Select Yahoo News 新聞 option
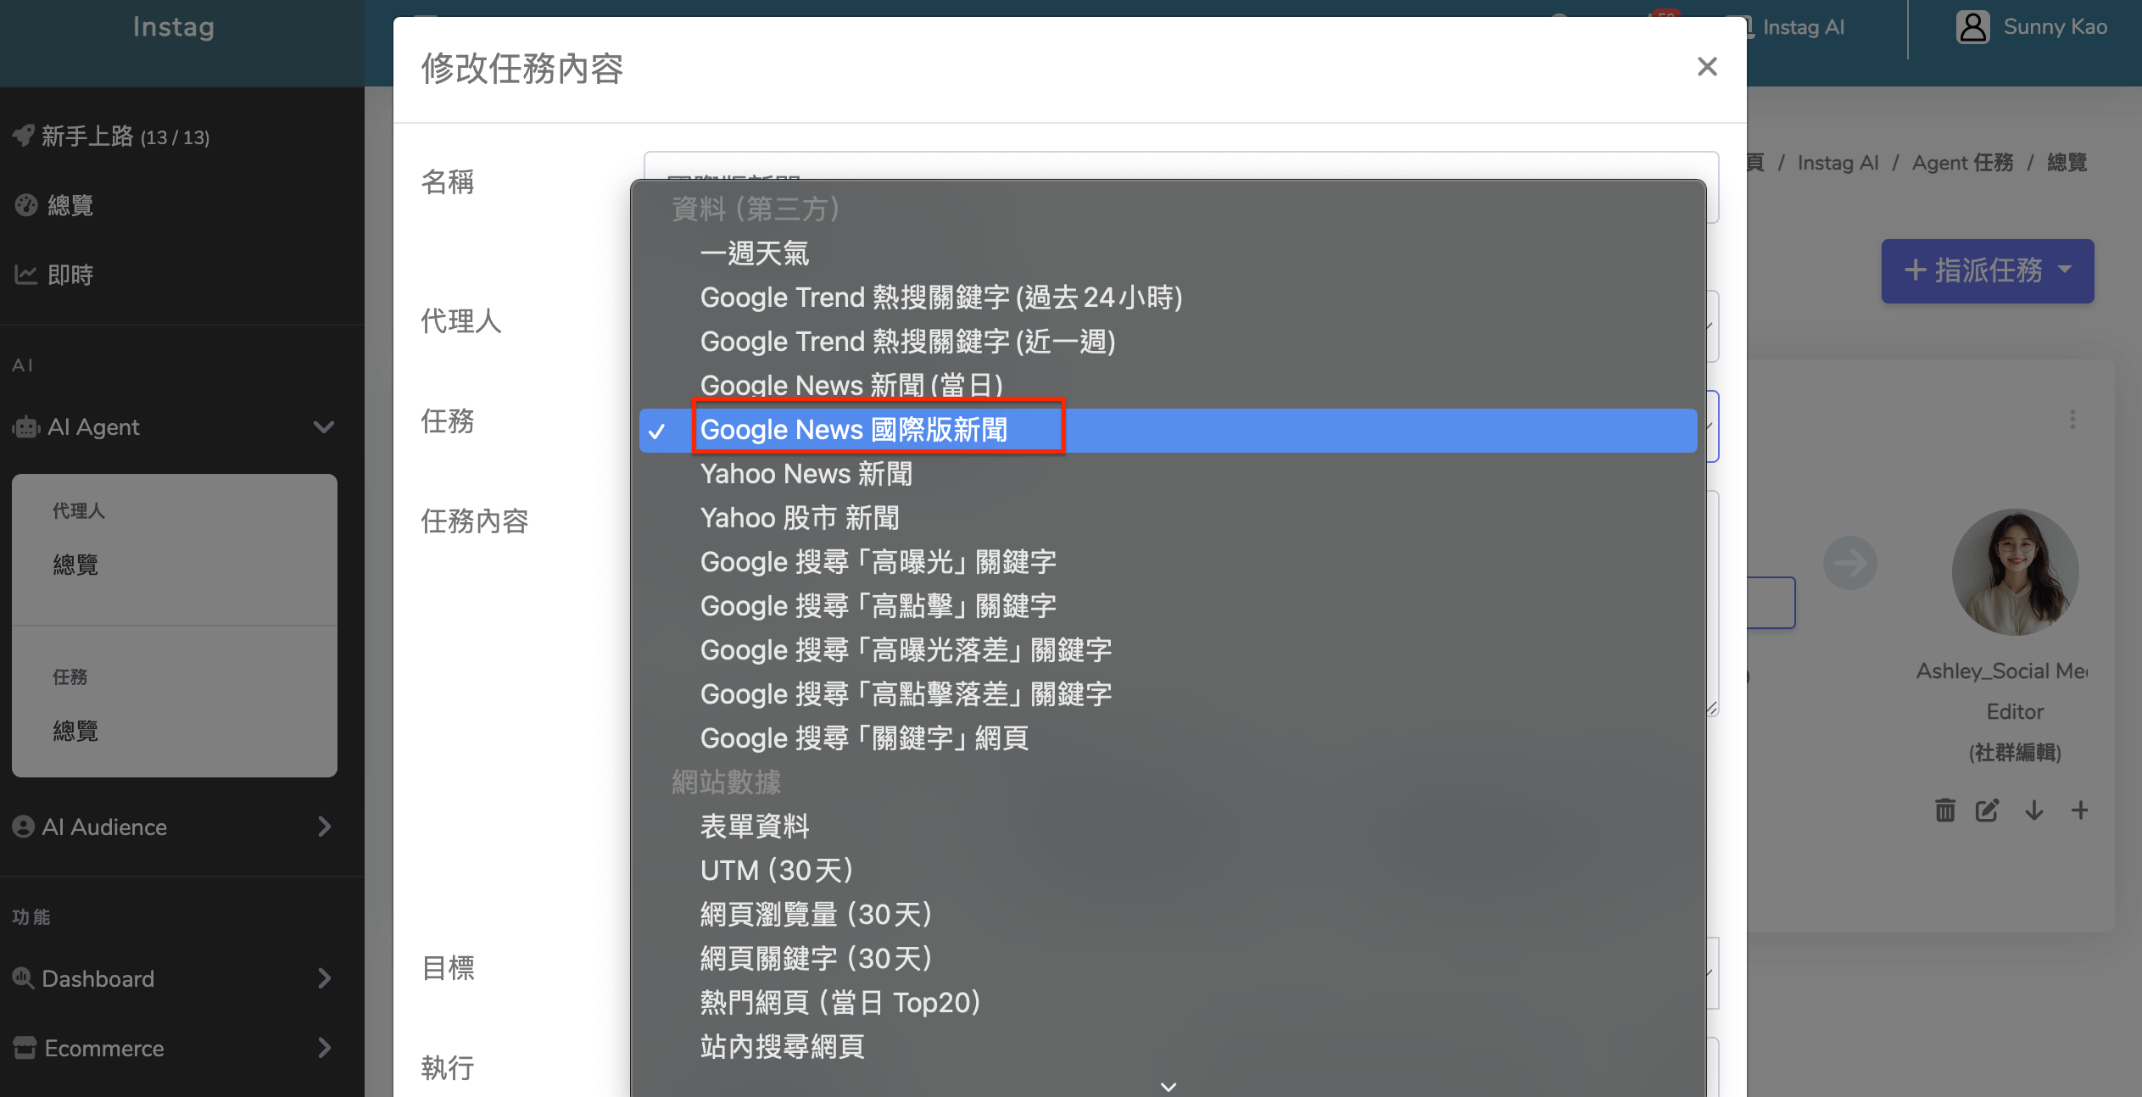The width and height of the screenshot is (2142, 1097). (x=806, y=474)
